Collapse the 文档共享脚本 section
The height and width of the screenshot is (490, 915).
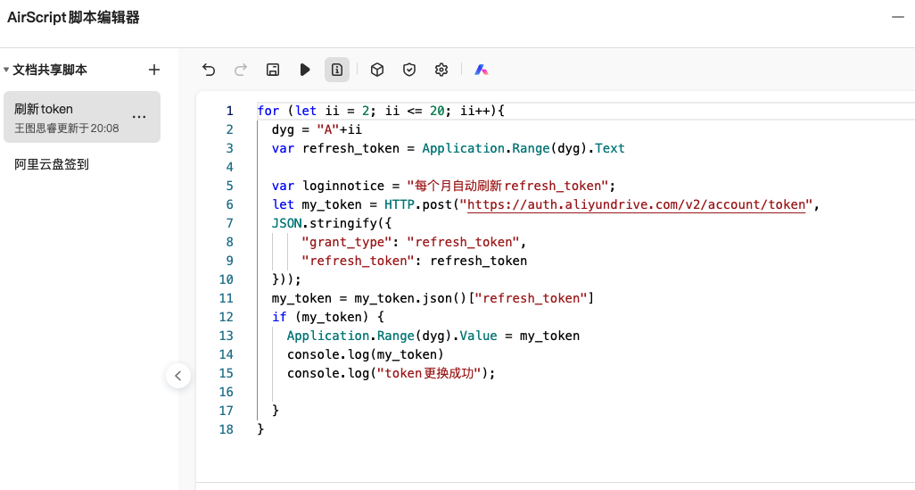(7, 70)
